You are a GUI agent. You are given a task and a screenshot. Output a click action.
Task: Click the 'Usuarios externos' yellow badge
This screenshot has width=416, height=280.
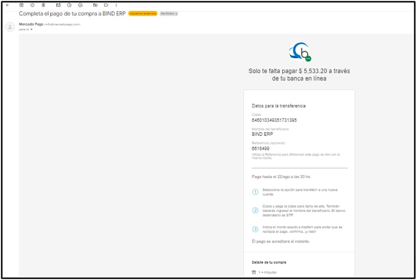[143, 13]
